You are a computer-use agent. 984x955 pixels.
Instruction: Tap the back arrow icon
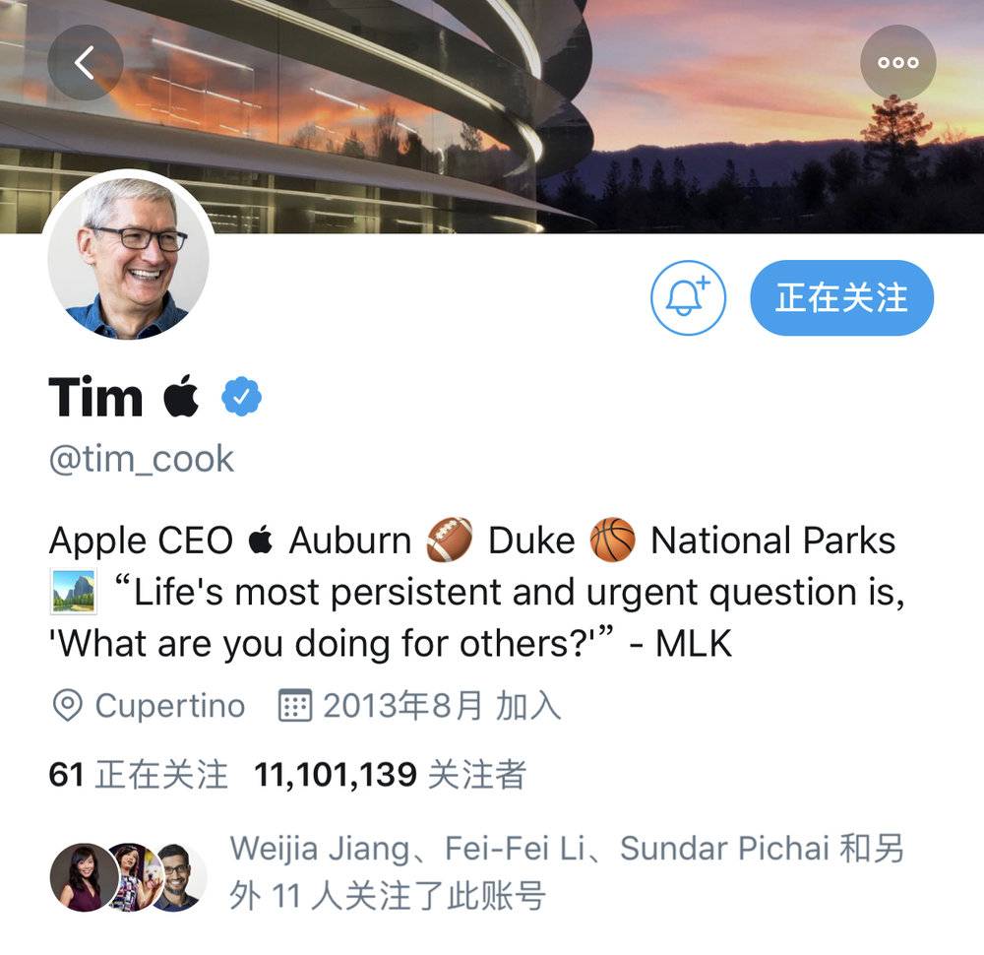[x=86, y=62]
